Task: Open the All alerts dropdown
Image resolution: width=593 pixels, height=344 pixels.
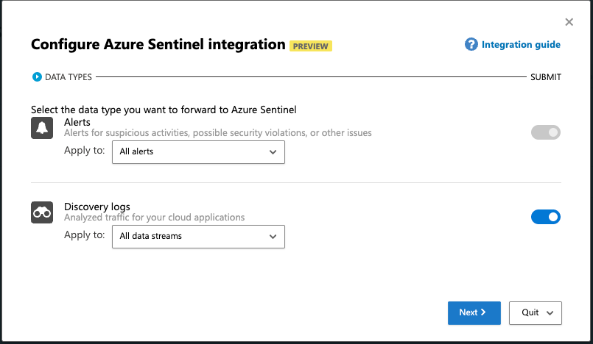Action: coord(197,152)
